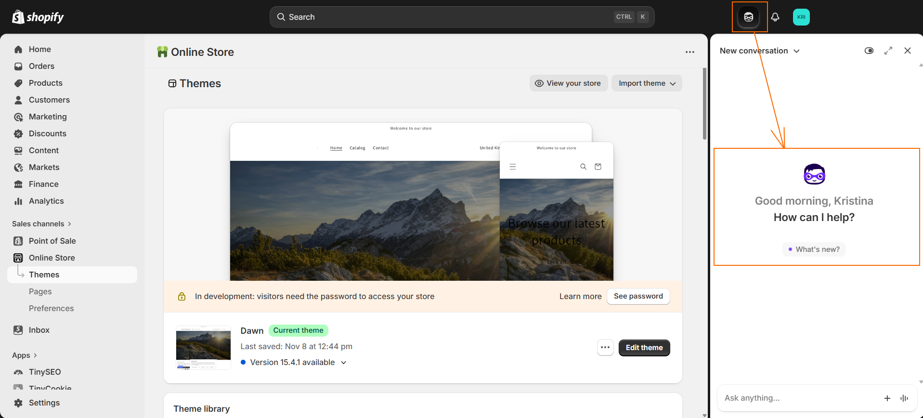Click the Ask anything input field
This screenshot has width=923, height=418.
pyautogui.click(x=799, y=398)
